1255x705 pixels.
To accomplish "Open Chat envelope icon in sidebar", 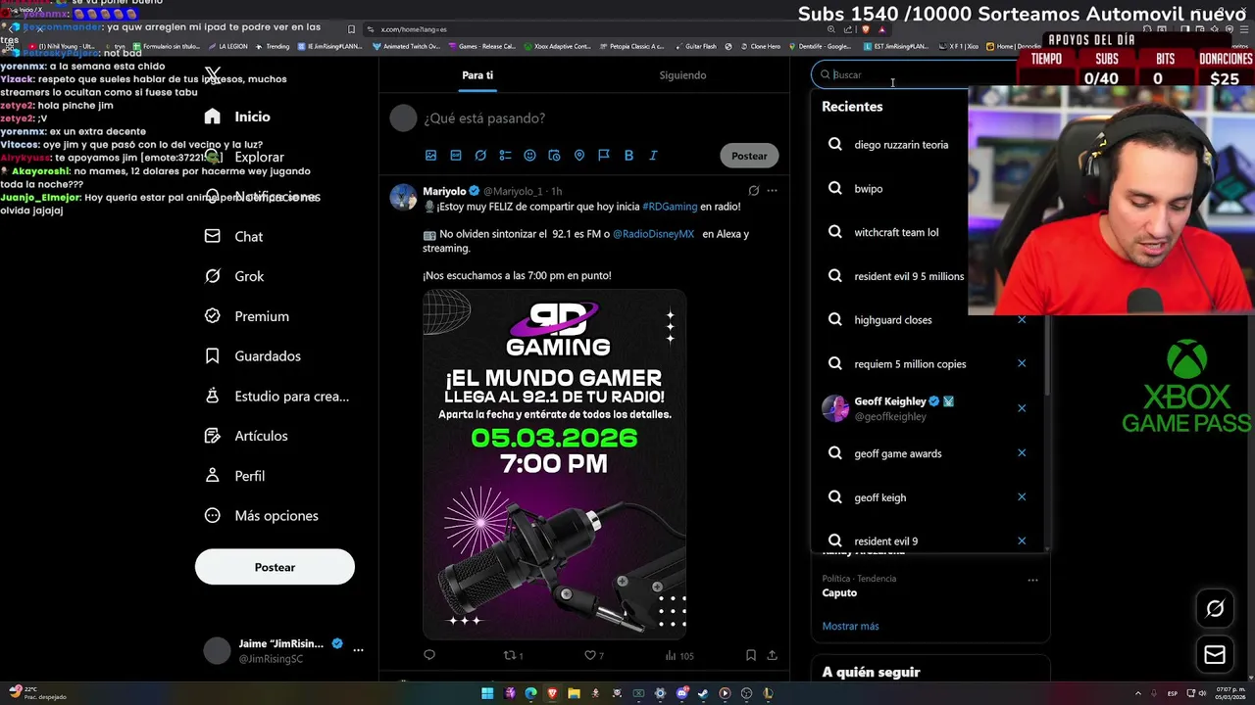I will point(212,236).
